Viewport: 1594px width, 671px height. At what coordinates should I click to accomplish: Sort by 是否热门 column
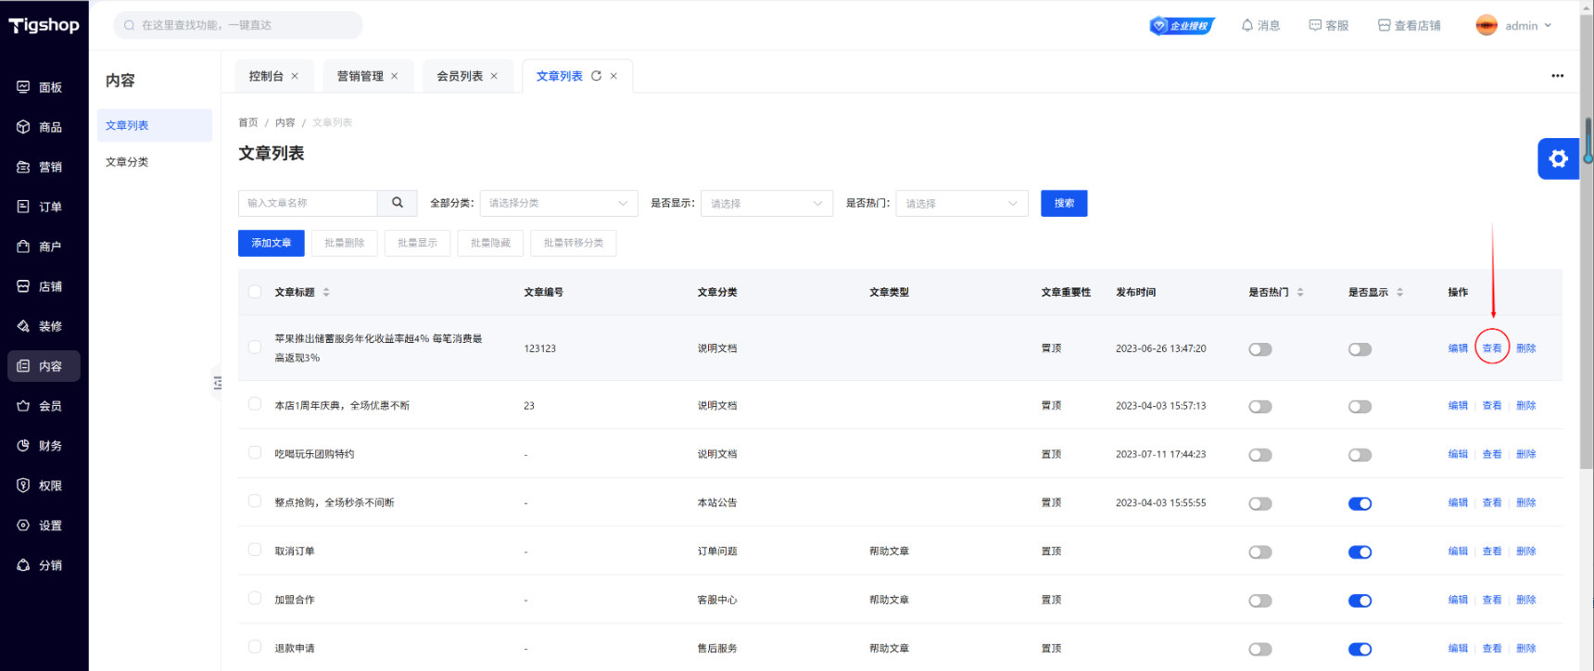tap(1300, 292)
